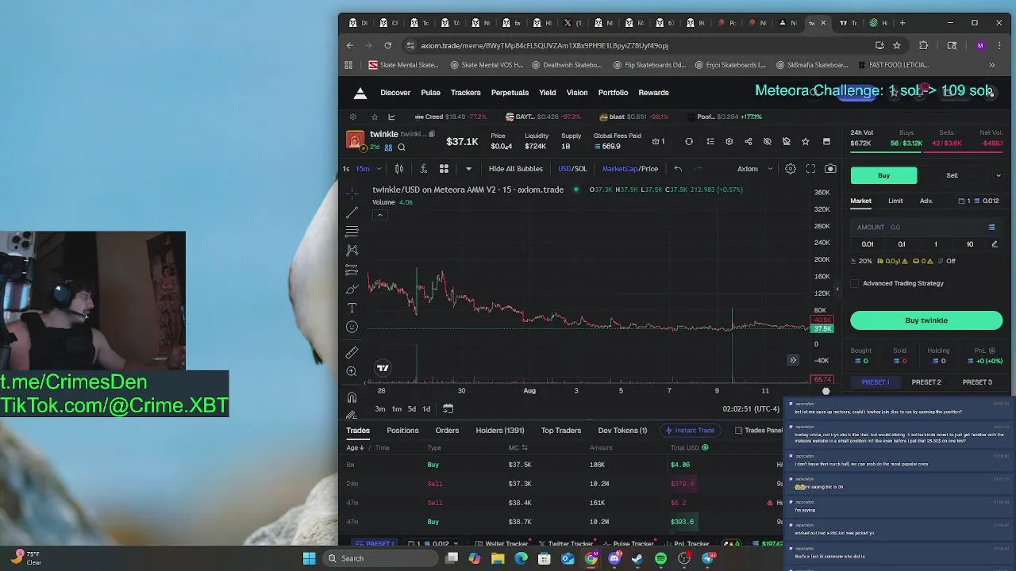Open candlestick chart style selector
The image size is (1016, 571).
[x=399, y=169]
